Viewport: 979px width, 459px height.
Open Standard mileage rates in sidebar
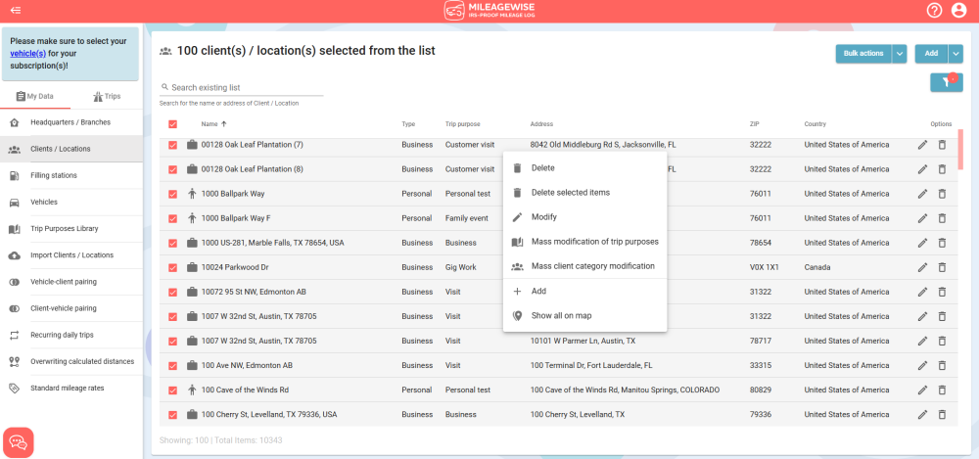pos(71,388)
